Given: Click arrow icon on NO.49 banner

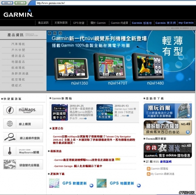Looking at the screenshot, I should [x=188, y=132].
